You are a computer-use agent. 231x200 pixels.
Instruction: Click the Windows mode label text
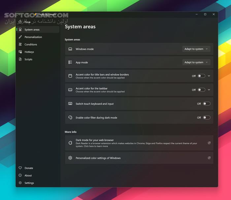pos(84,49)
